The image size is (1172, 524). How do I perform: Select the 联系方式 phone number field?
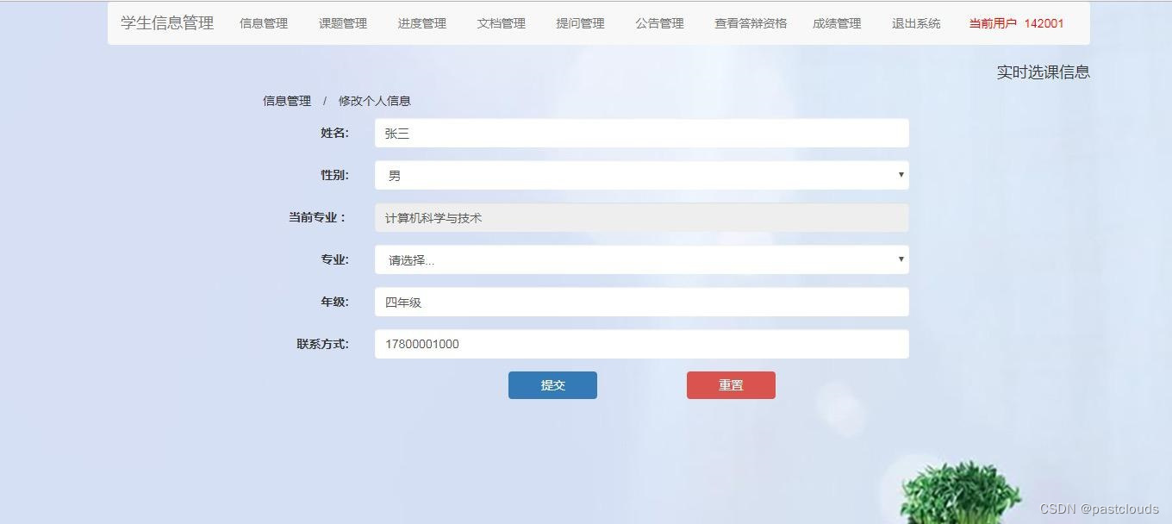click(641, 344)
